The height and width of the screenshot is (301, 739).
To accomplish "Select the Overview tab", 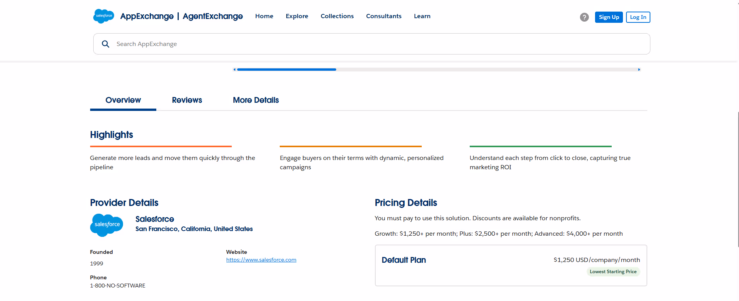I will tap(123, 100).
